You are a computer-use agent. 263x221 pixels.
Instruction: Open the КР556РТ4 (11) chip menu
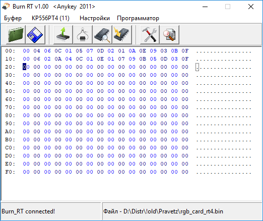tap(50, 18)
